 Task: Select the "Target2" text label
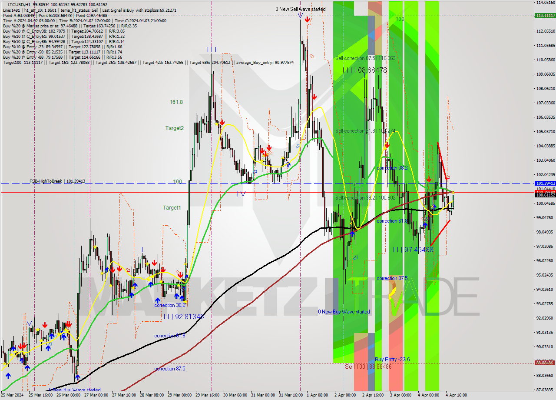pyautogui.click(x=173, y=128)
